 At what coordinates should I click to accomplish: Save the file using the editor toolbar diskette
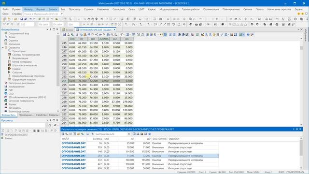pos(64,34)
